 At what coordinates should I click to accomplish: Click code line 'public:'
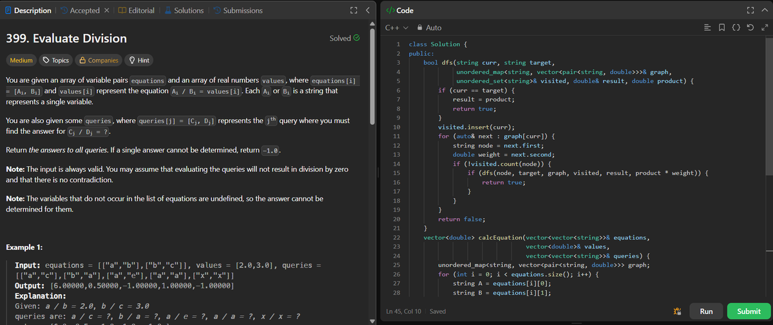(x=420, y=53)
